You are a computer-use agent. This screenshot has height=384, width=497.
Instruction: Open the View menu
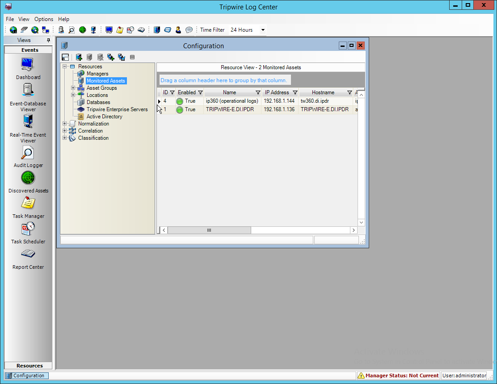pos(24,19)
